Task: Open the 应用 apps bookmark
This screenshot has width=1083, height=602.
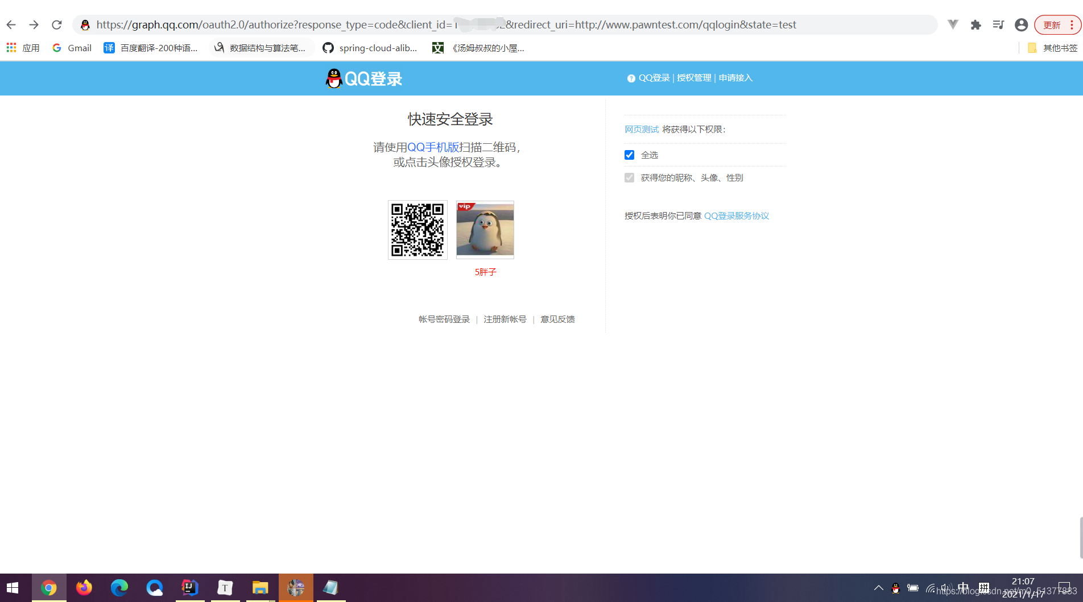Action: tap(23, 48)
